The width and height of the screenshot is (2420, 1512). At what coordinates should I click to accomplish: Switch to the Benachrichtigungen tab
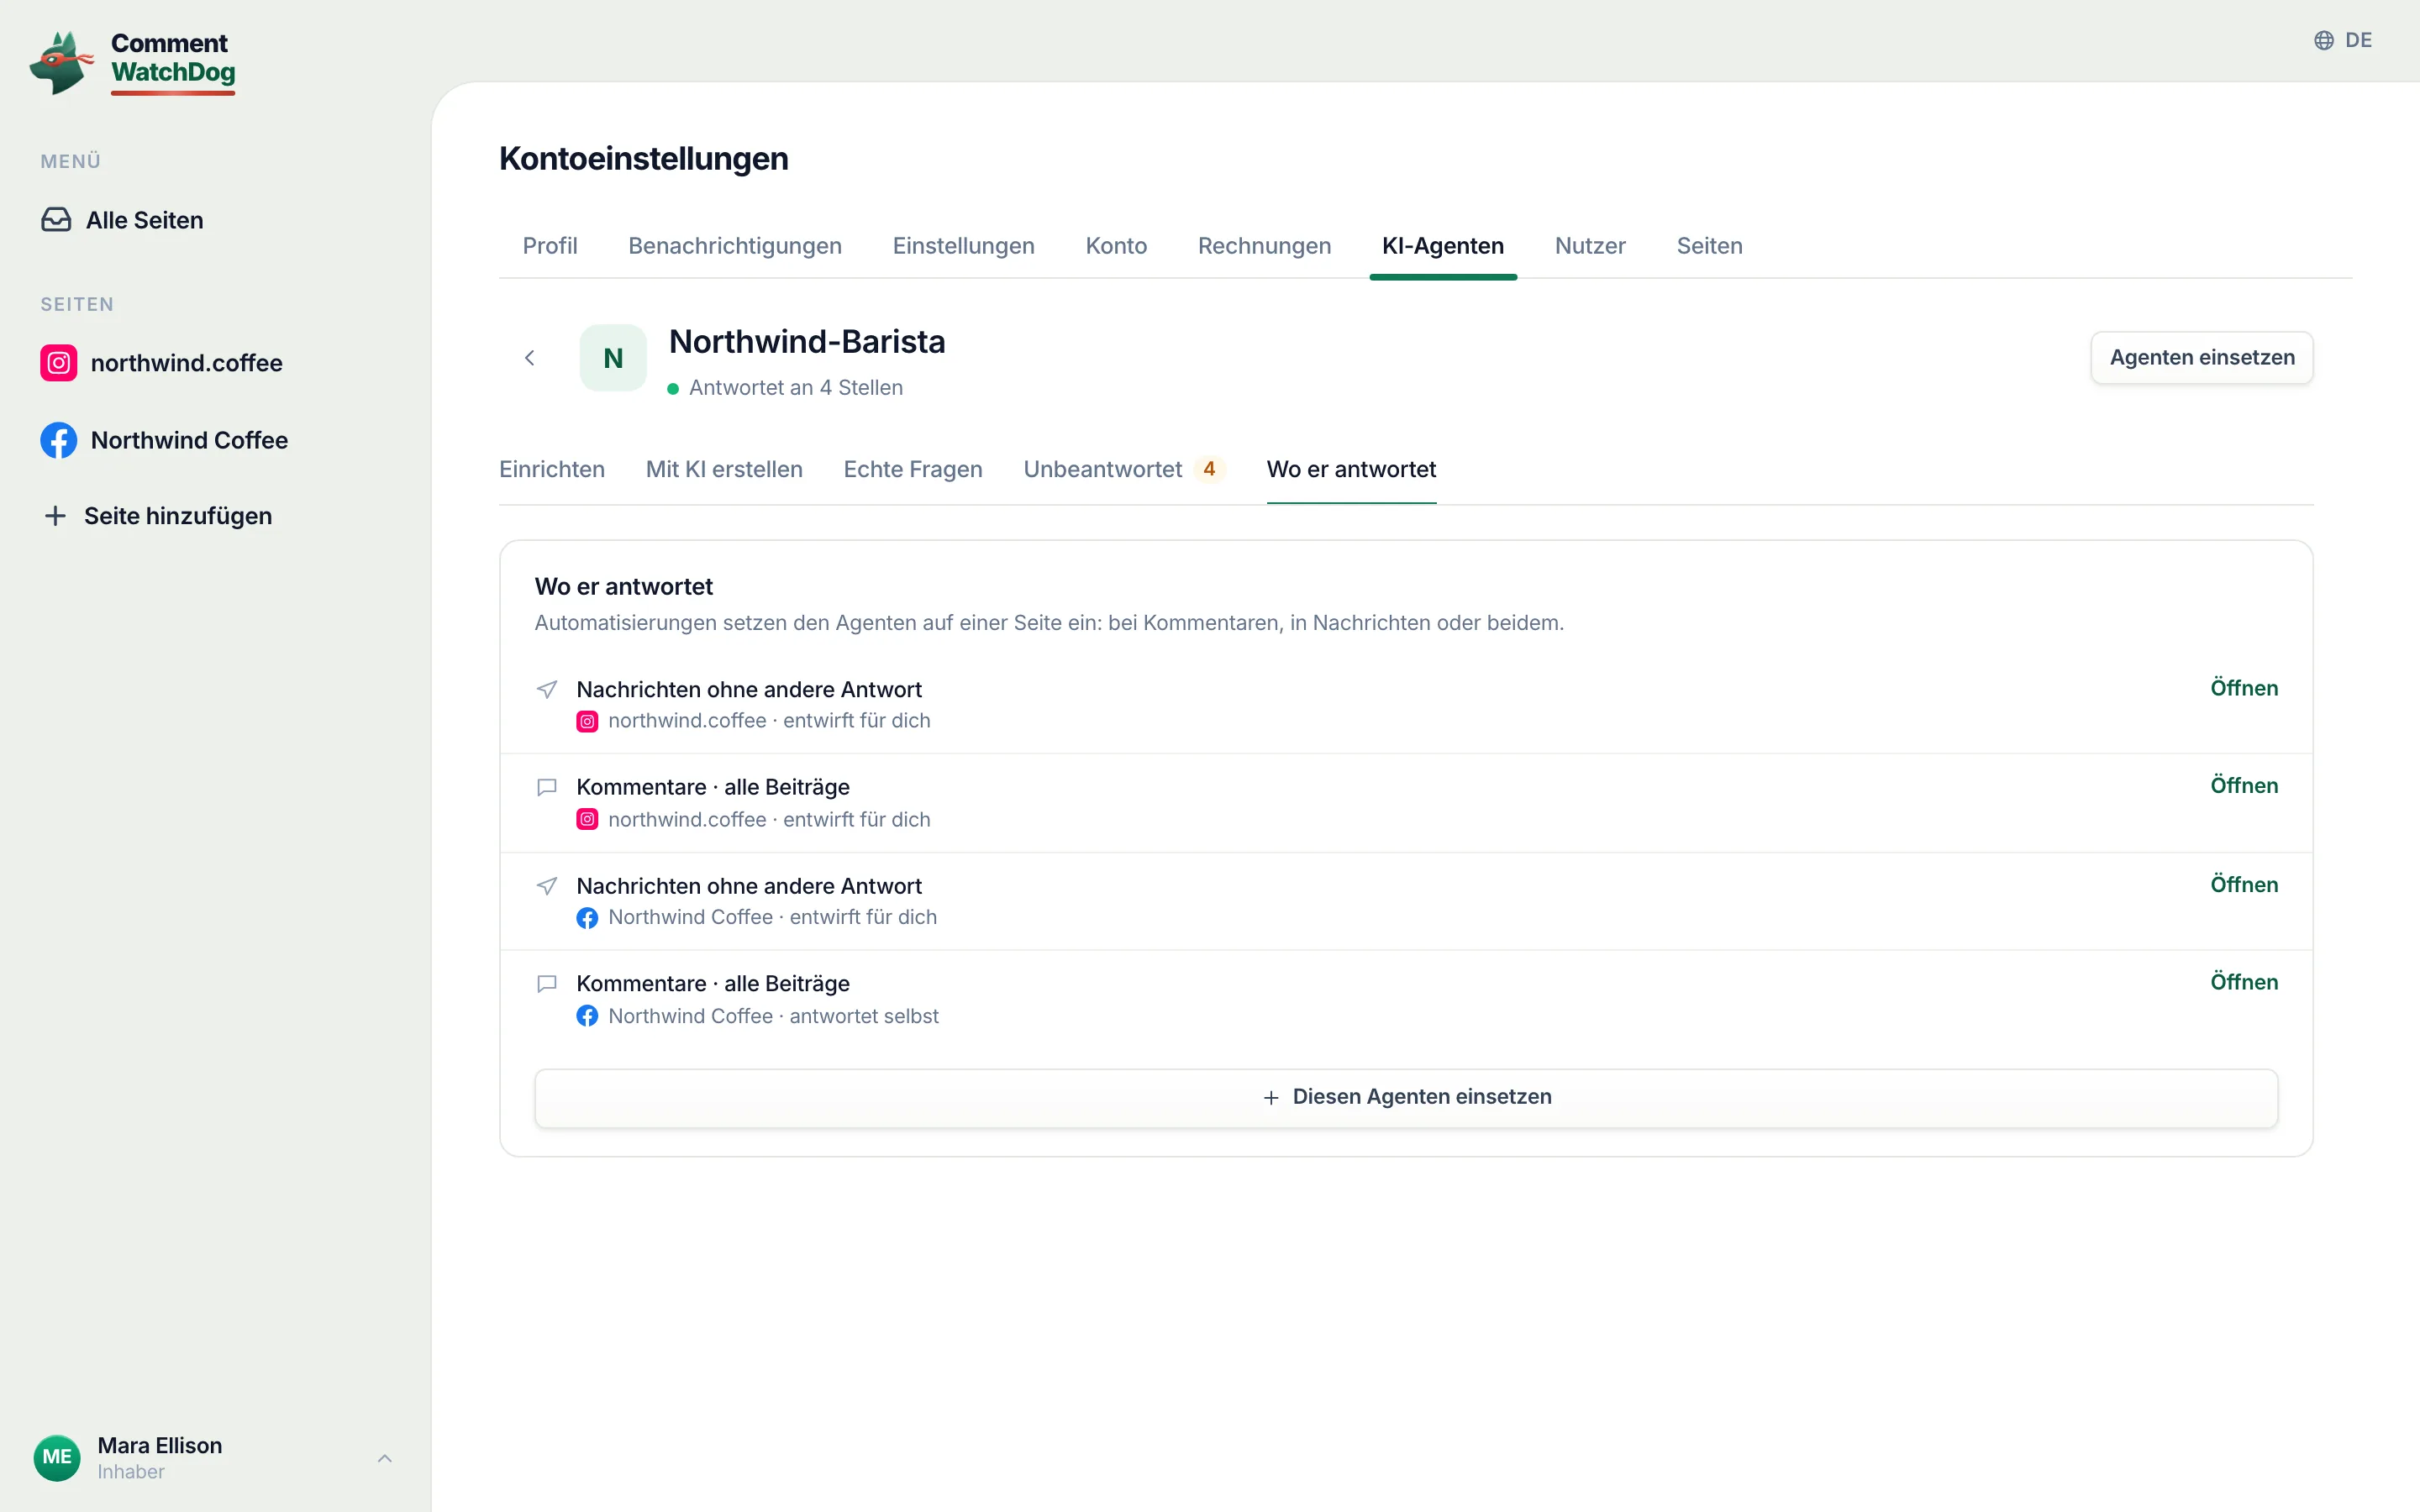[x=735, y=246]
